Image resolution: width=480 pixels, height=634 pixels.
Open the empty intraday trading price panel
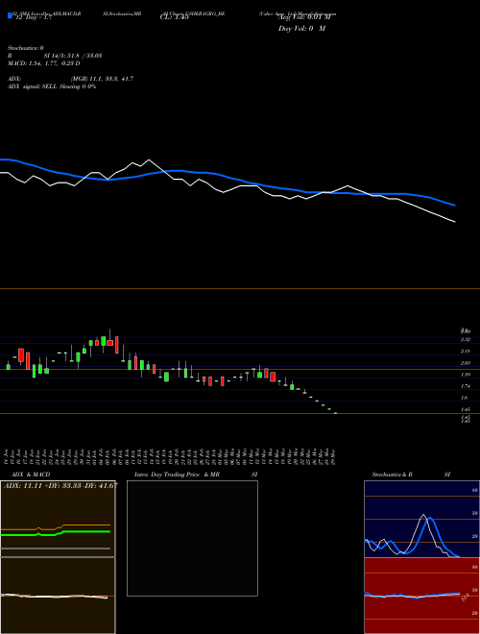[192, 538]
